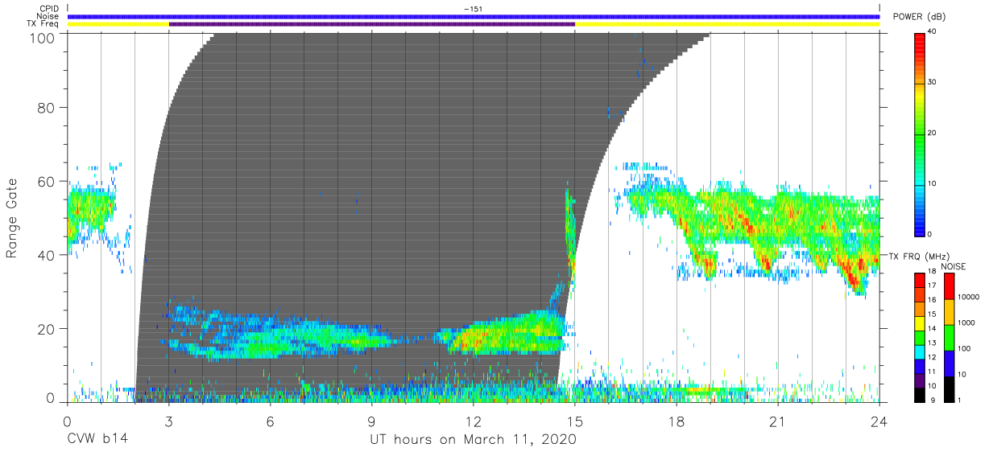
Task: Click the blue noise strip bar
Action: coord(474,16)
